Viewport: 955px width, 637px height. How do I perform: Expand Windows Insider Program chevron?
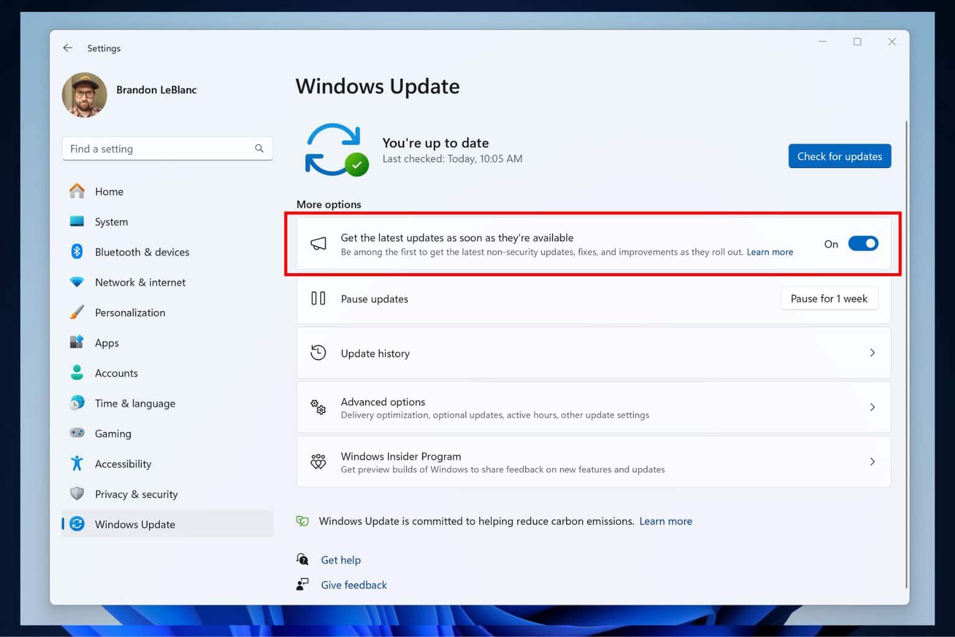(872, 462)
